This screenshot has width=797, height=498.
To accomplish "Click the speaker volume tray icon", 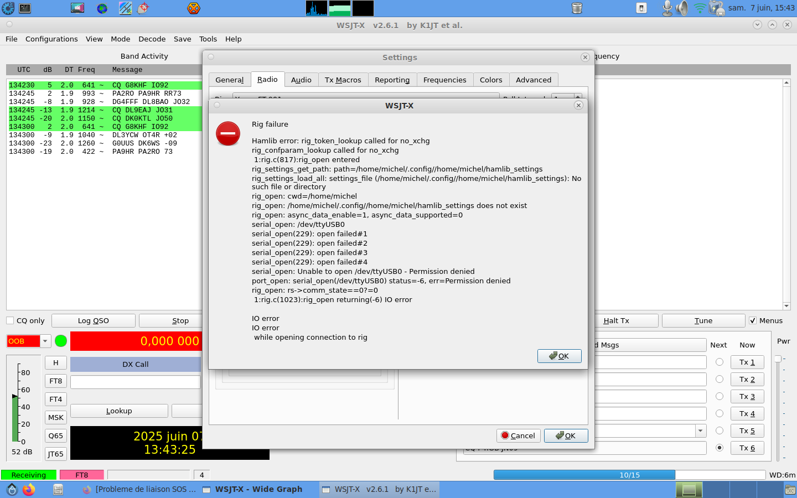I will (682, 8).
